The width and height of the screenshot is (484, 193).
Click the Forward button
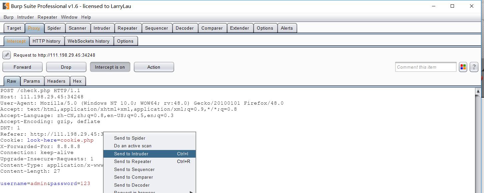click(22, 67)
